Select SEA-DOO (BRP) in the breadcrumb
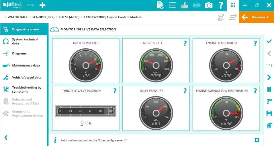This screenshot has width=274, height=146. coord(43,17)
